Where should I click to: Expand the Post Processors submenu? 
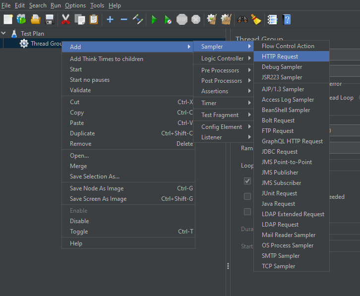[x=224, y=81]
